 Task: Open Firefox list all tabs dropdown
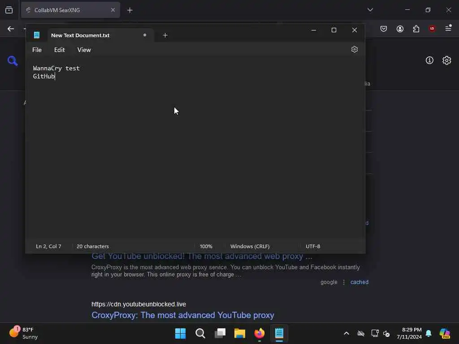click(x=370, y=10)
